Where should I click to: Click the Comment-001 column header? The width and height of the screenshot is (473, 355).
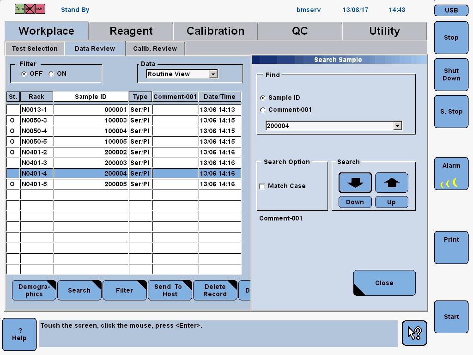click(x=175, y=97)
